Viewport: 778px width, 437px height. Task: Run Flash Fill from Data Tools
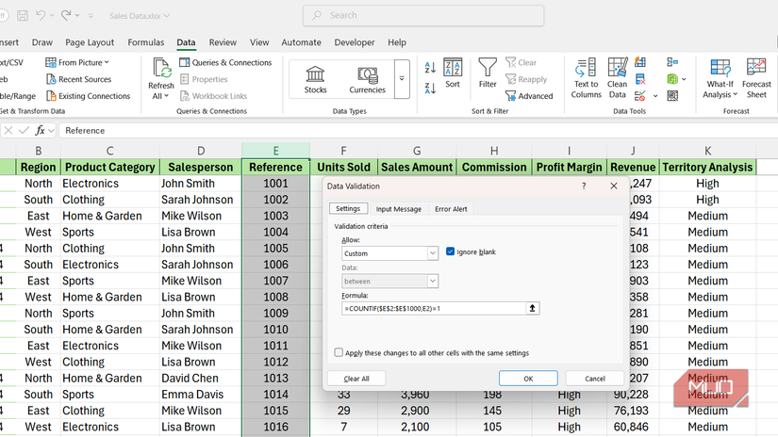click(640, 62)
